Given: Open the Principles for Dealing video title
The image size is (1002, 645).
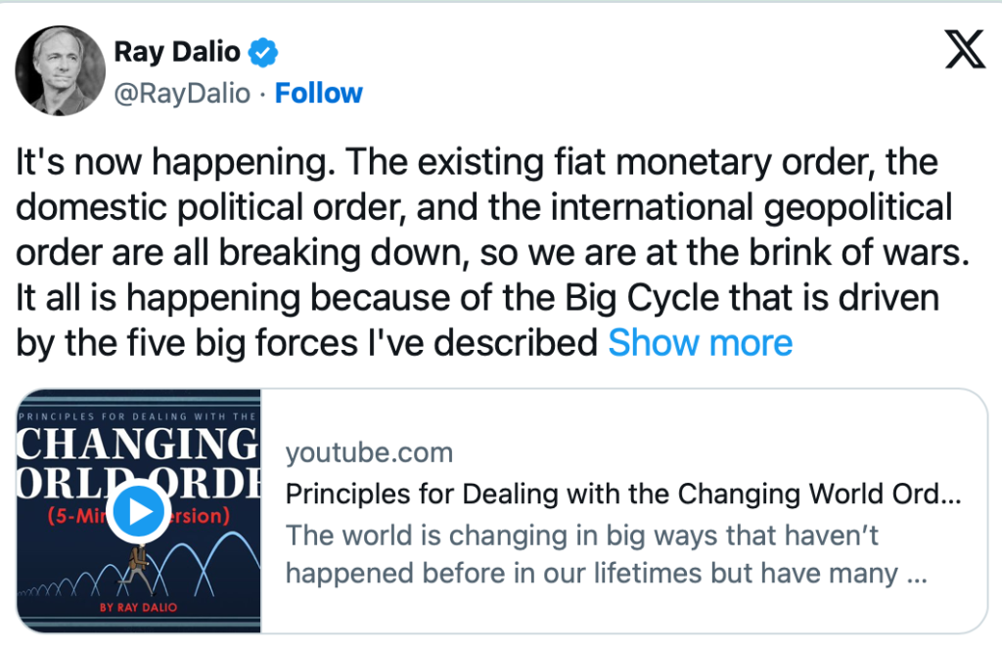Looking at the screenshot, I should coord(622,494).
